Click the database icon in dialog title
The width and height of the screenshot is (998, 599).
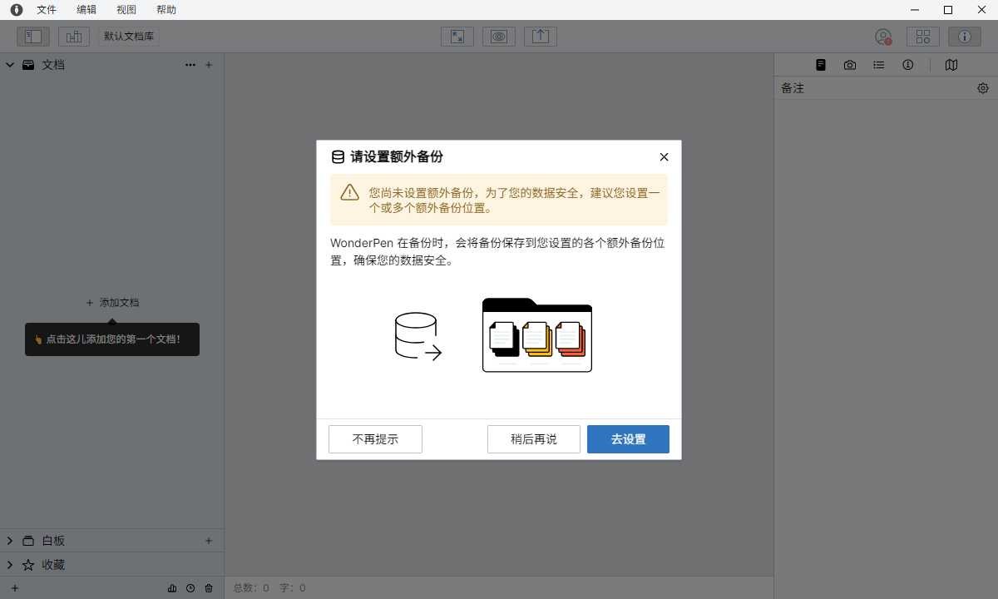tap(338, 156)
